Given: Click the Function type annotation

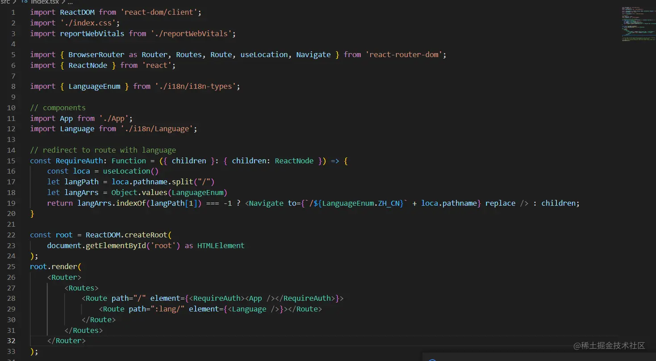Looking at the screenshot, I should coord(129,161).
